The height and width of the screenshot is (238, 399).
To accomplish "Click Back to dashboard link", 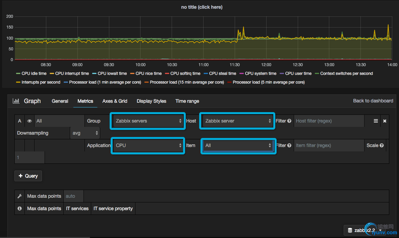I will pyautogui.click(x=373, y=101).
